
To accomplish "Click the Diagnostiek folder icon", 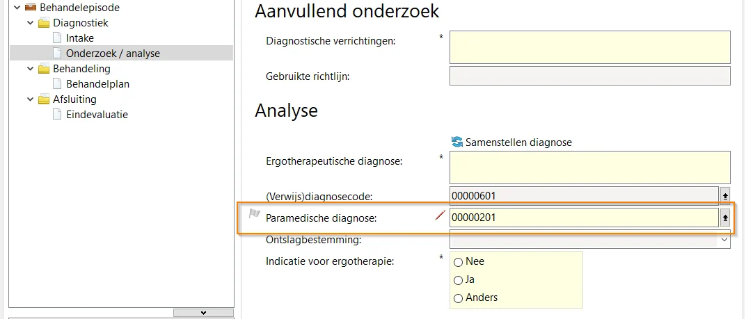I will pyautogui.click(x=44, y=23).
